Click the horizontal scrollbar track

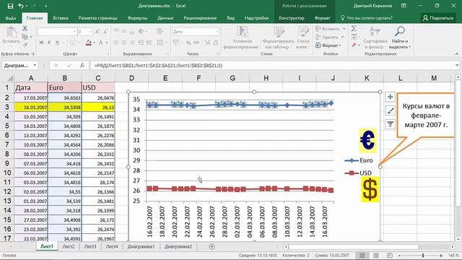[x=369, y=247]
